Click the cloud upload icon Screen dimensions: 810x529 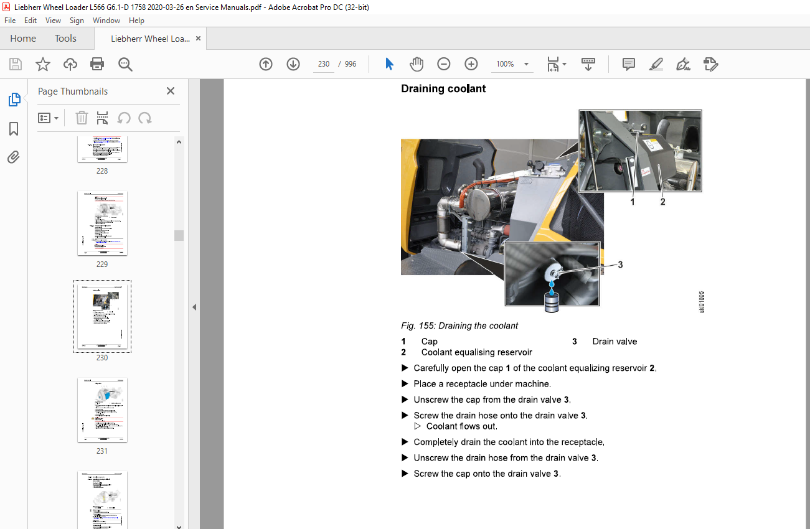click(x=70, y=64)
